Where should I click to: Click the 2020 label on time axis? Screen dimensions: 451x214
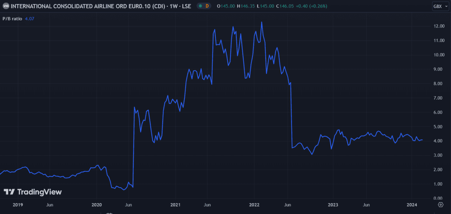(x=97, y=205)
